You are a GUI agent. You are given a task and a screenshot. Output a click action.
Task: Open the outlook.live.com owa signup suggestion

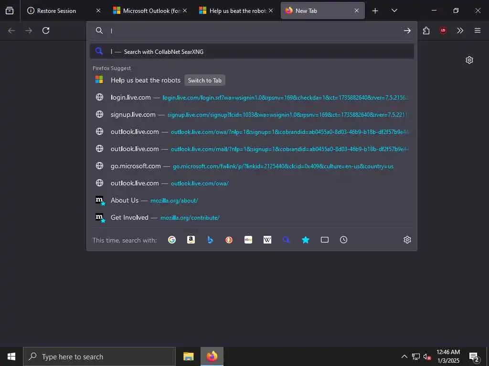(x=252, y=132)
